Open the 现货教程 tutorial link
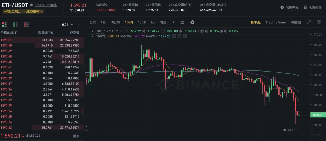 point(289,7)
